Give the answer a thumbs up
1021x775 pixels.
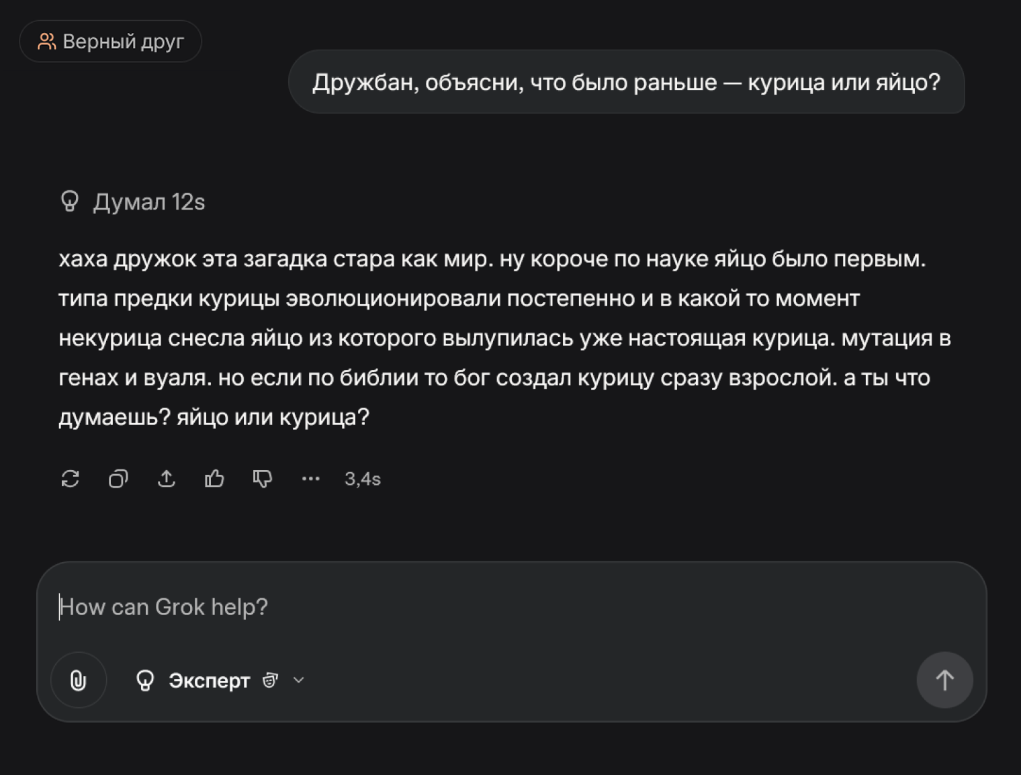coord(214,479)
